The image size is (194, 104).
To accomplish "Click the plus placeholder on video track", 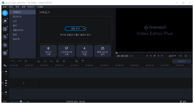I will tap(24, 83).
